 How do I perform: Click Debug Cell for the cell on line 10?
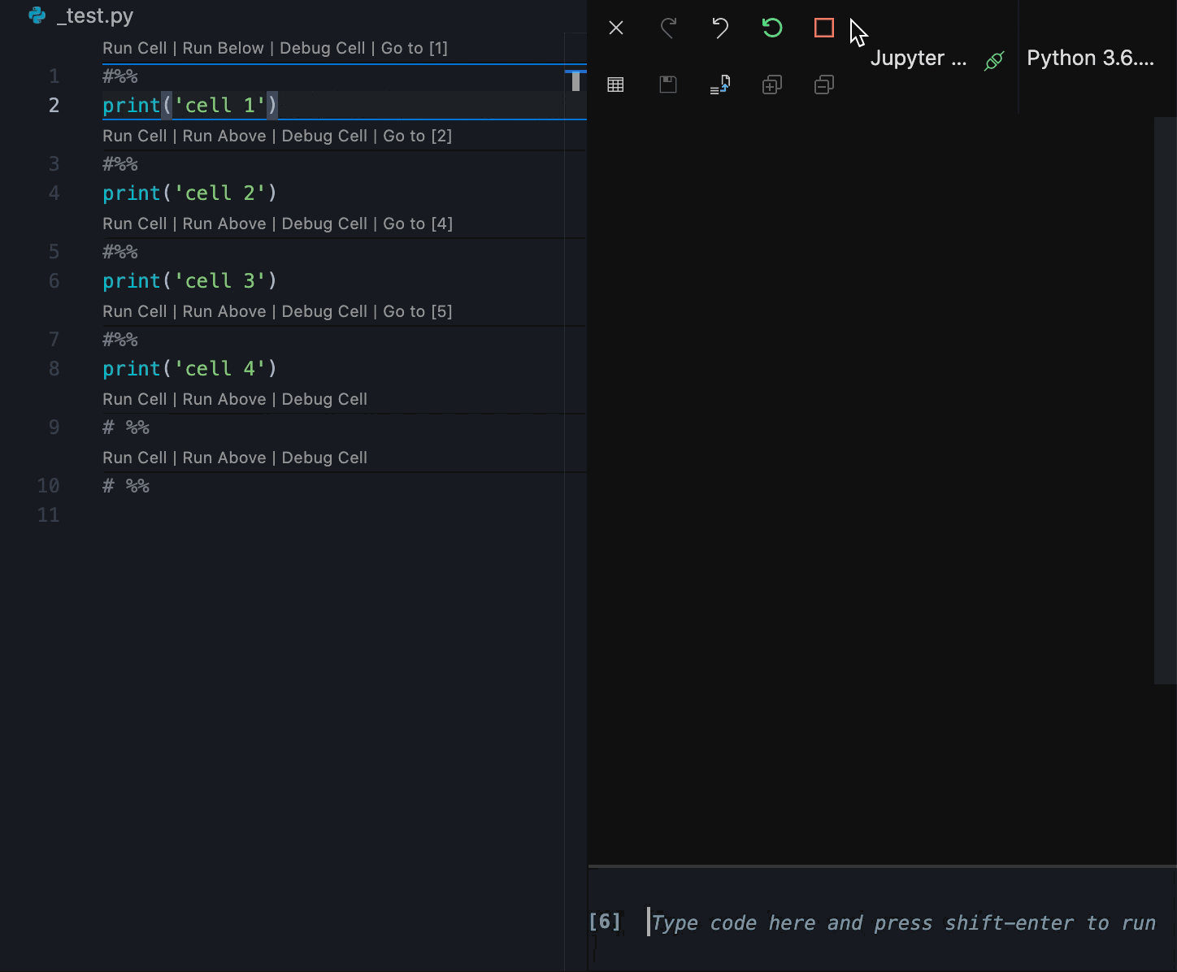point(324,458)
